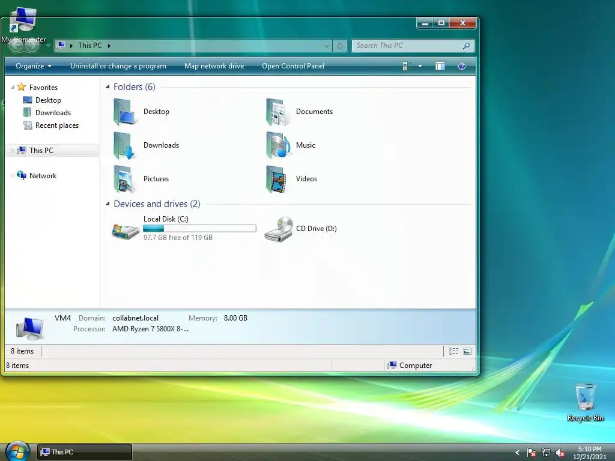Viewport: 615px width, 461px height.
Task: Click the Recent places icon
Action: click(28, 125)
